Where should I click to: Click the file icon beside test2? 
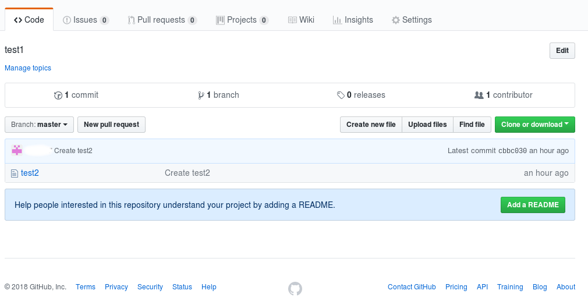pyautogui.click(x=14, y=173)
